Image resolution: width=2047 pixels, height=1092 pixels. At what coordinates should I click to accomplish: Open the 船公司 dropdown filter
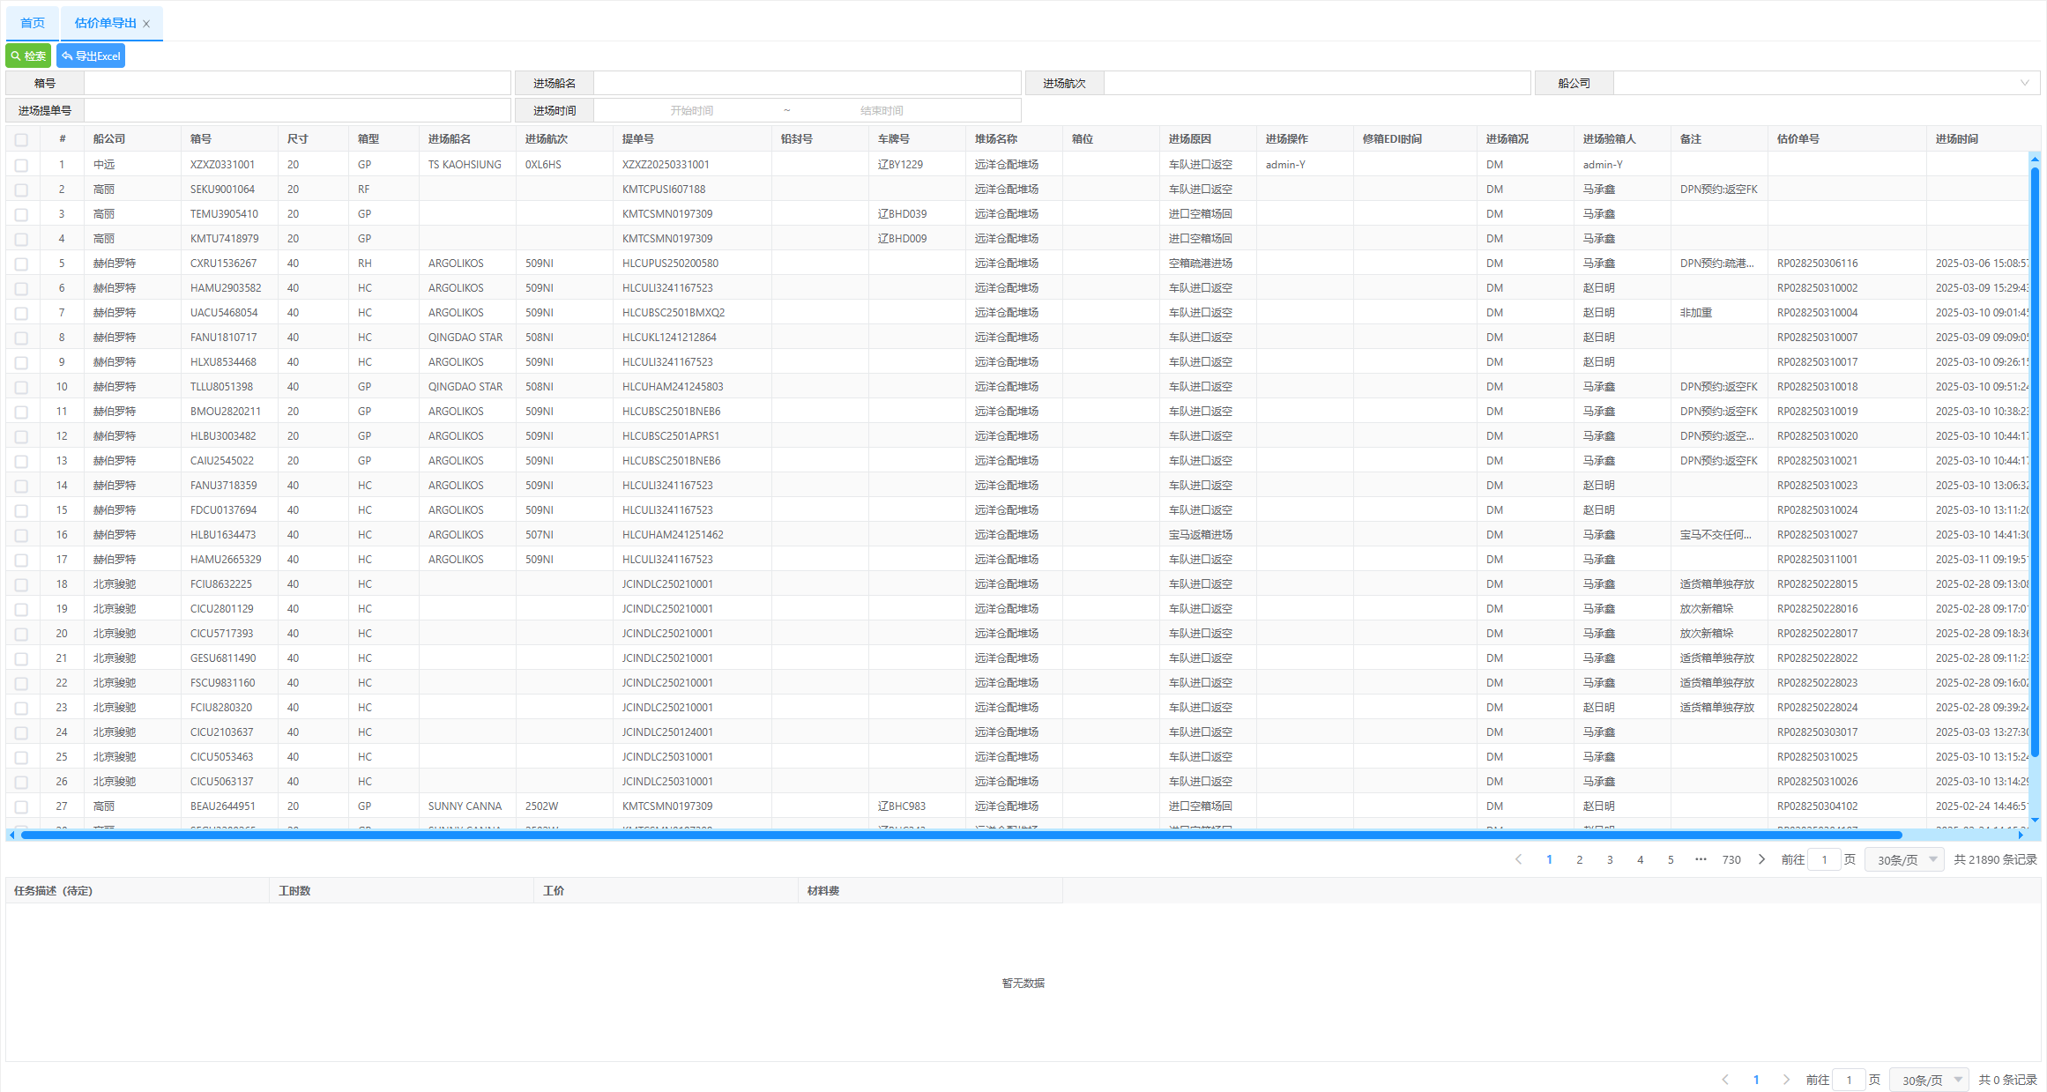click(1826, 83)
